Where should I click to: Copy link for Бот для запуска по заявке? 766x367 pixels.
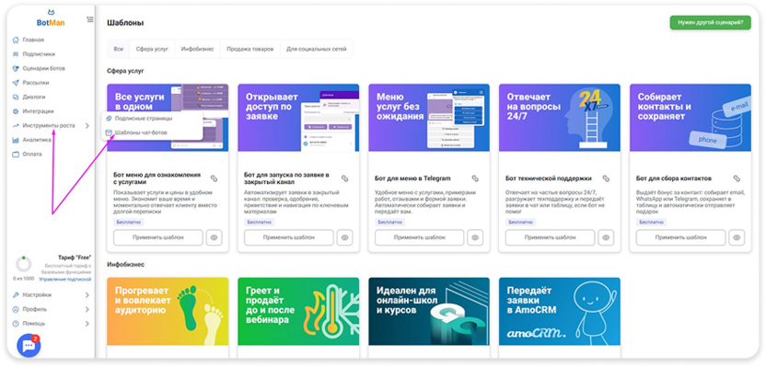(x=344, y=178)
